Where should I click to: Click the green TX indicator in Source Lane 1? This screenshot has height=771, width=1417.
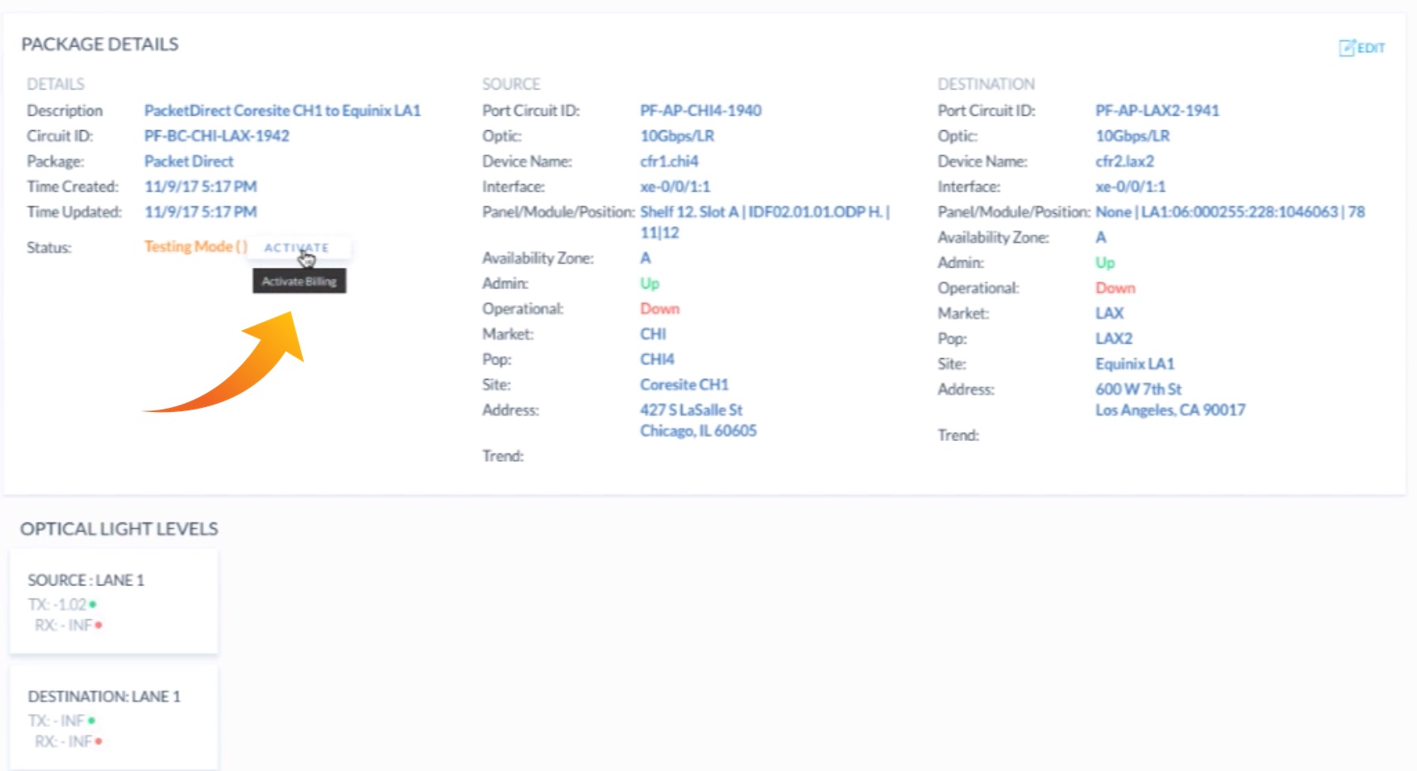tap(93, 604)
